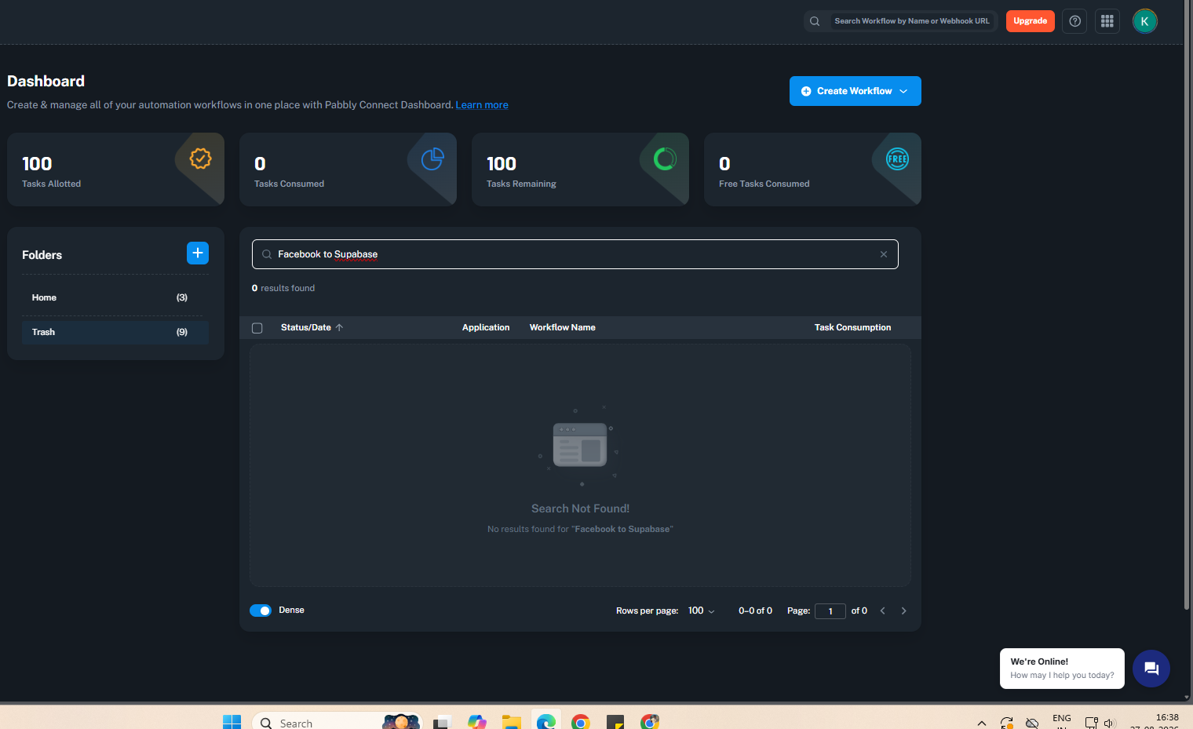Click the Tasks Remaining label
Image resolution: width=1193 pixels, height=729 pixels.
pyautogui.click(x=521, y=184)
